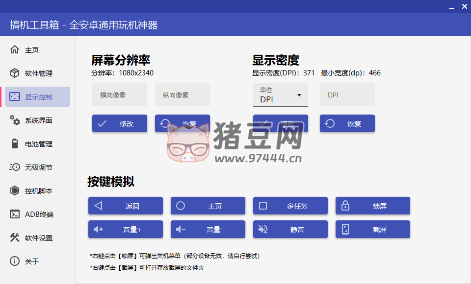The image size is (471, 284).
Task: Click 修改 to apply the screen resolution
Action: pyautogui.click(x=119, y=123)
